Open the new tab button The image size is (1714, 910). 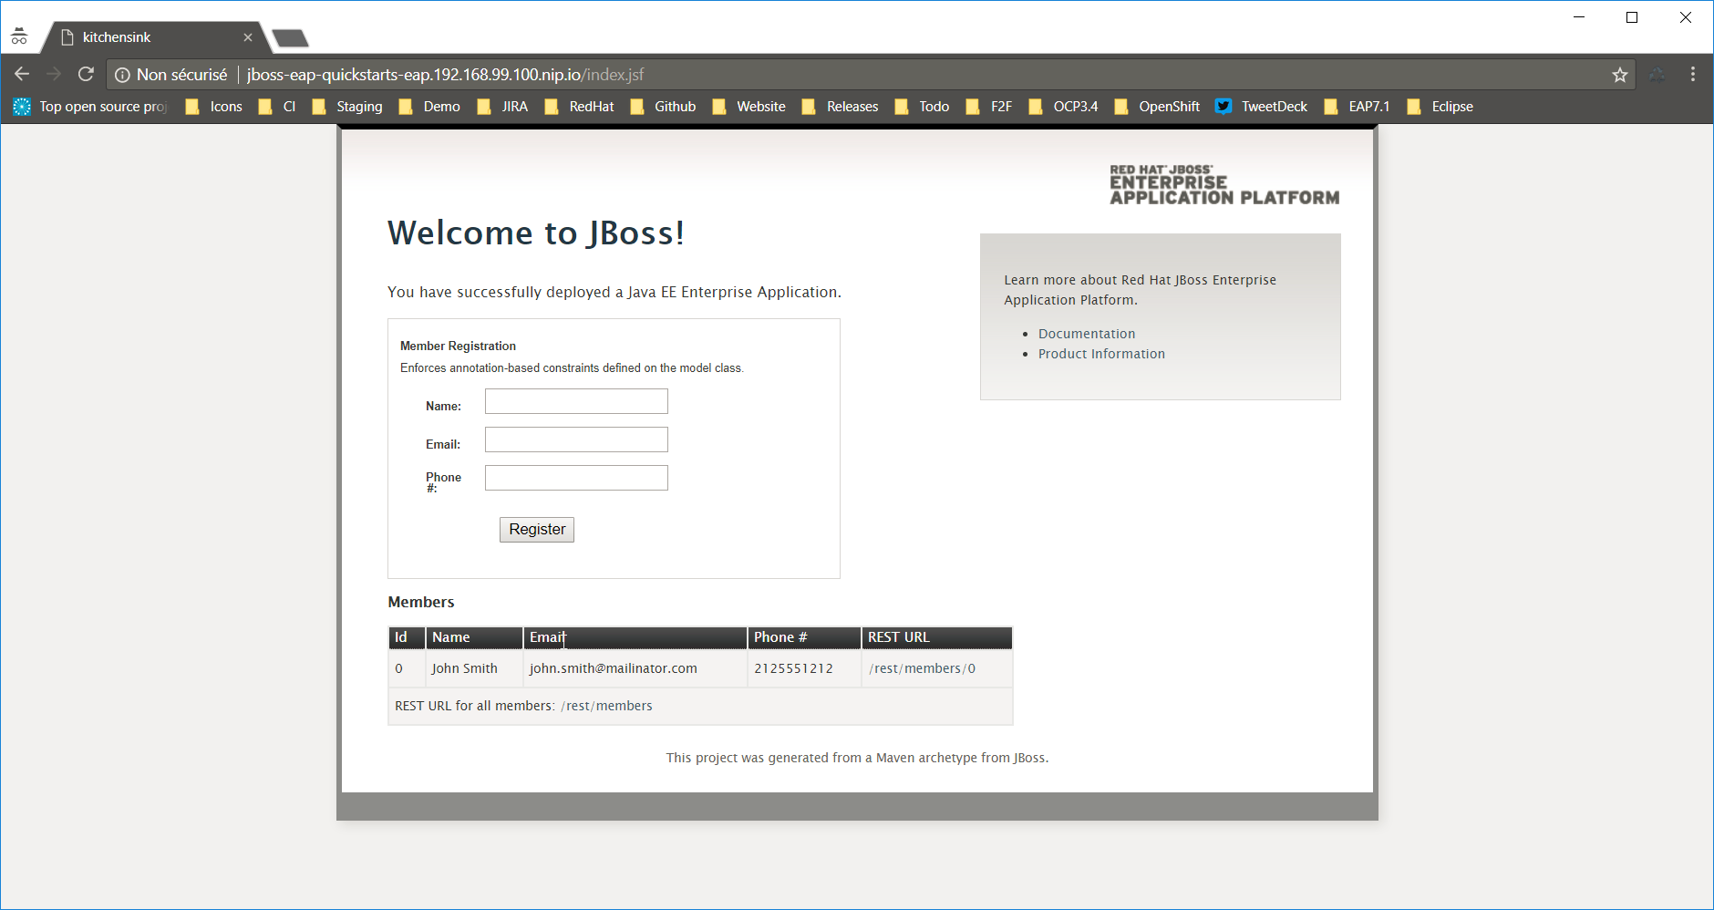[290, 38]
